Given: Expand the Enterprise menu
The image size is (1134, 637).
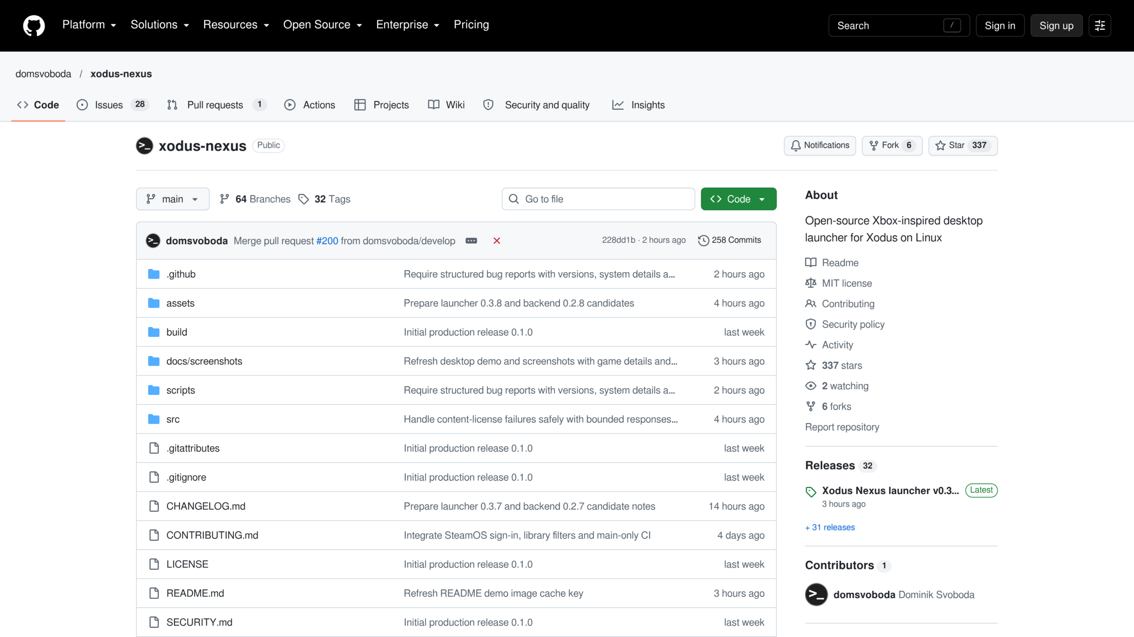Looking at the screenshot, I should point(408,25).
